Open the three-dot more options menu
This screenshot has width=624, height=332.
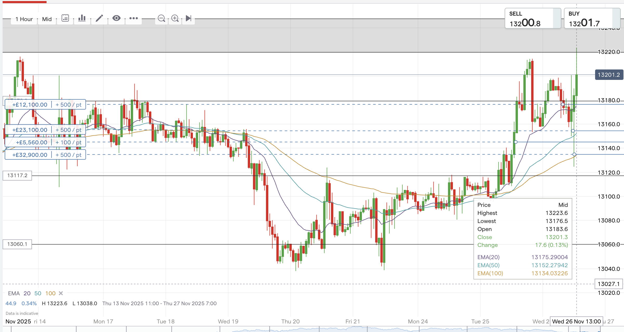[x=134, y=18]
